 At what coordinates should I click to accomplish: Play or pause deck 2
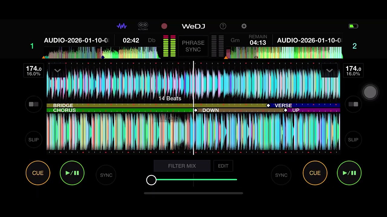point(349,173)
